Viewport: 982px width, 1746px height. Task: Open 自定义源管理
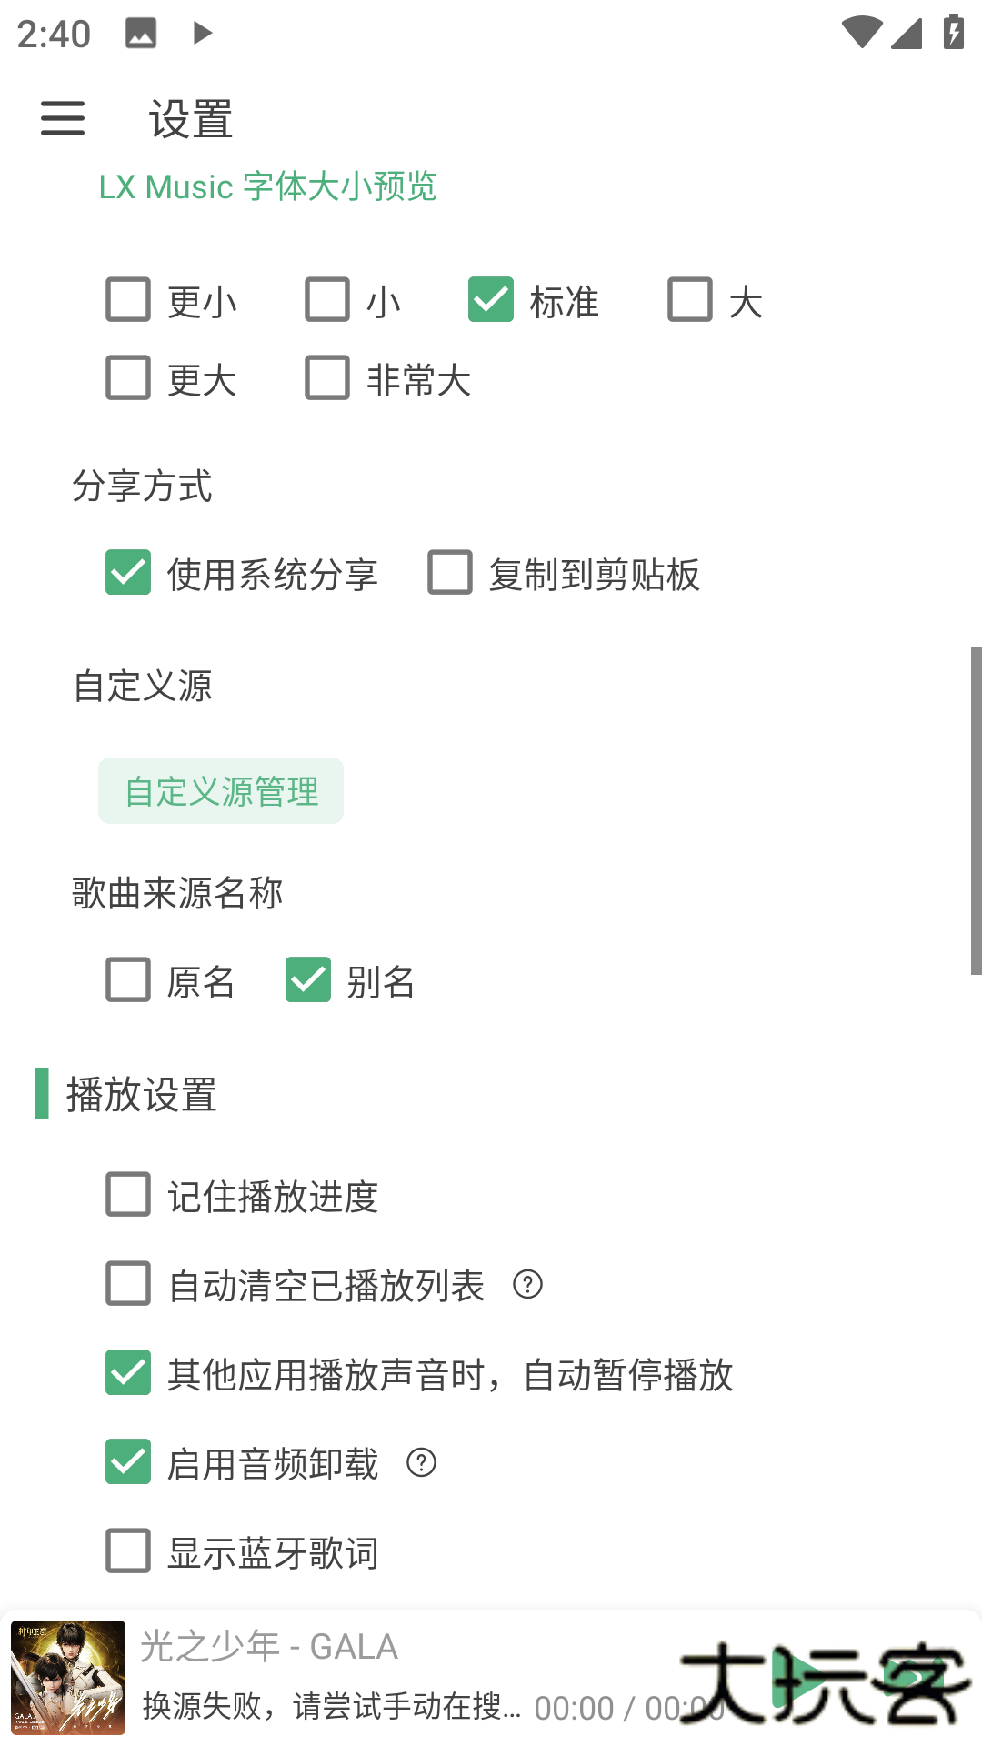[x=220, y=790]
